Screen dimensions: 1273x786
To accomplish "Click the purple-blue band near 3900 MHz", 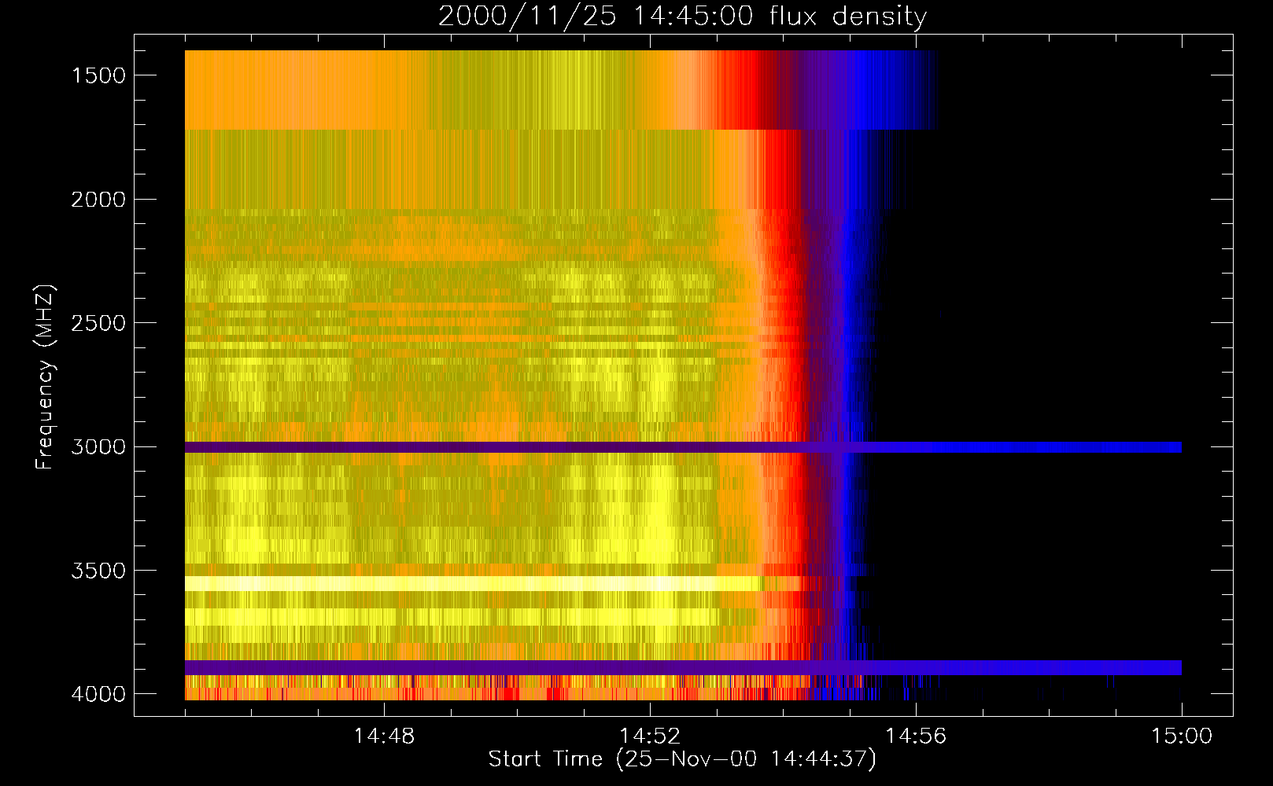I will point(683,667).
